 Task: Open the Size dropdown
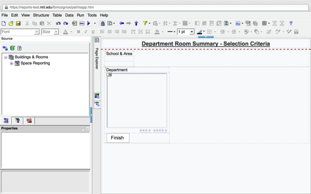(56, 32)
